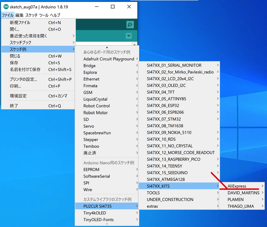Screen dimensions: 267x227
Task: Open the 編集 menu
Action: (19, 15)
